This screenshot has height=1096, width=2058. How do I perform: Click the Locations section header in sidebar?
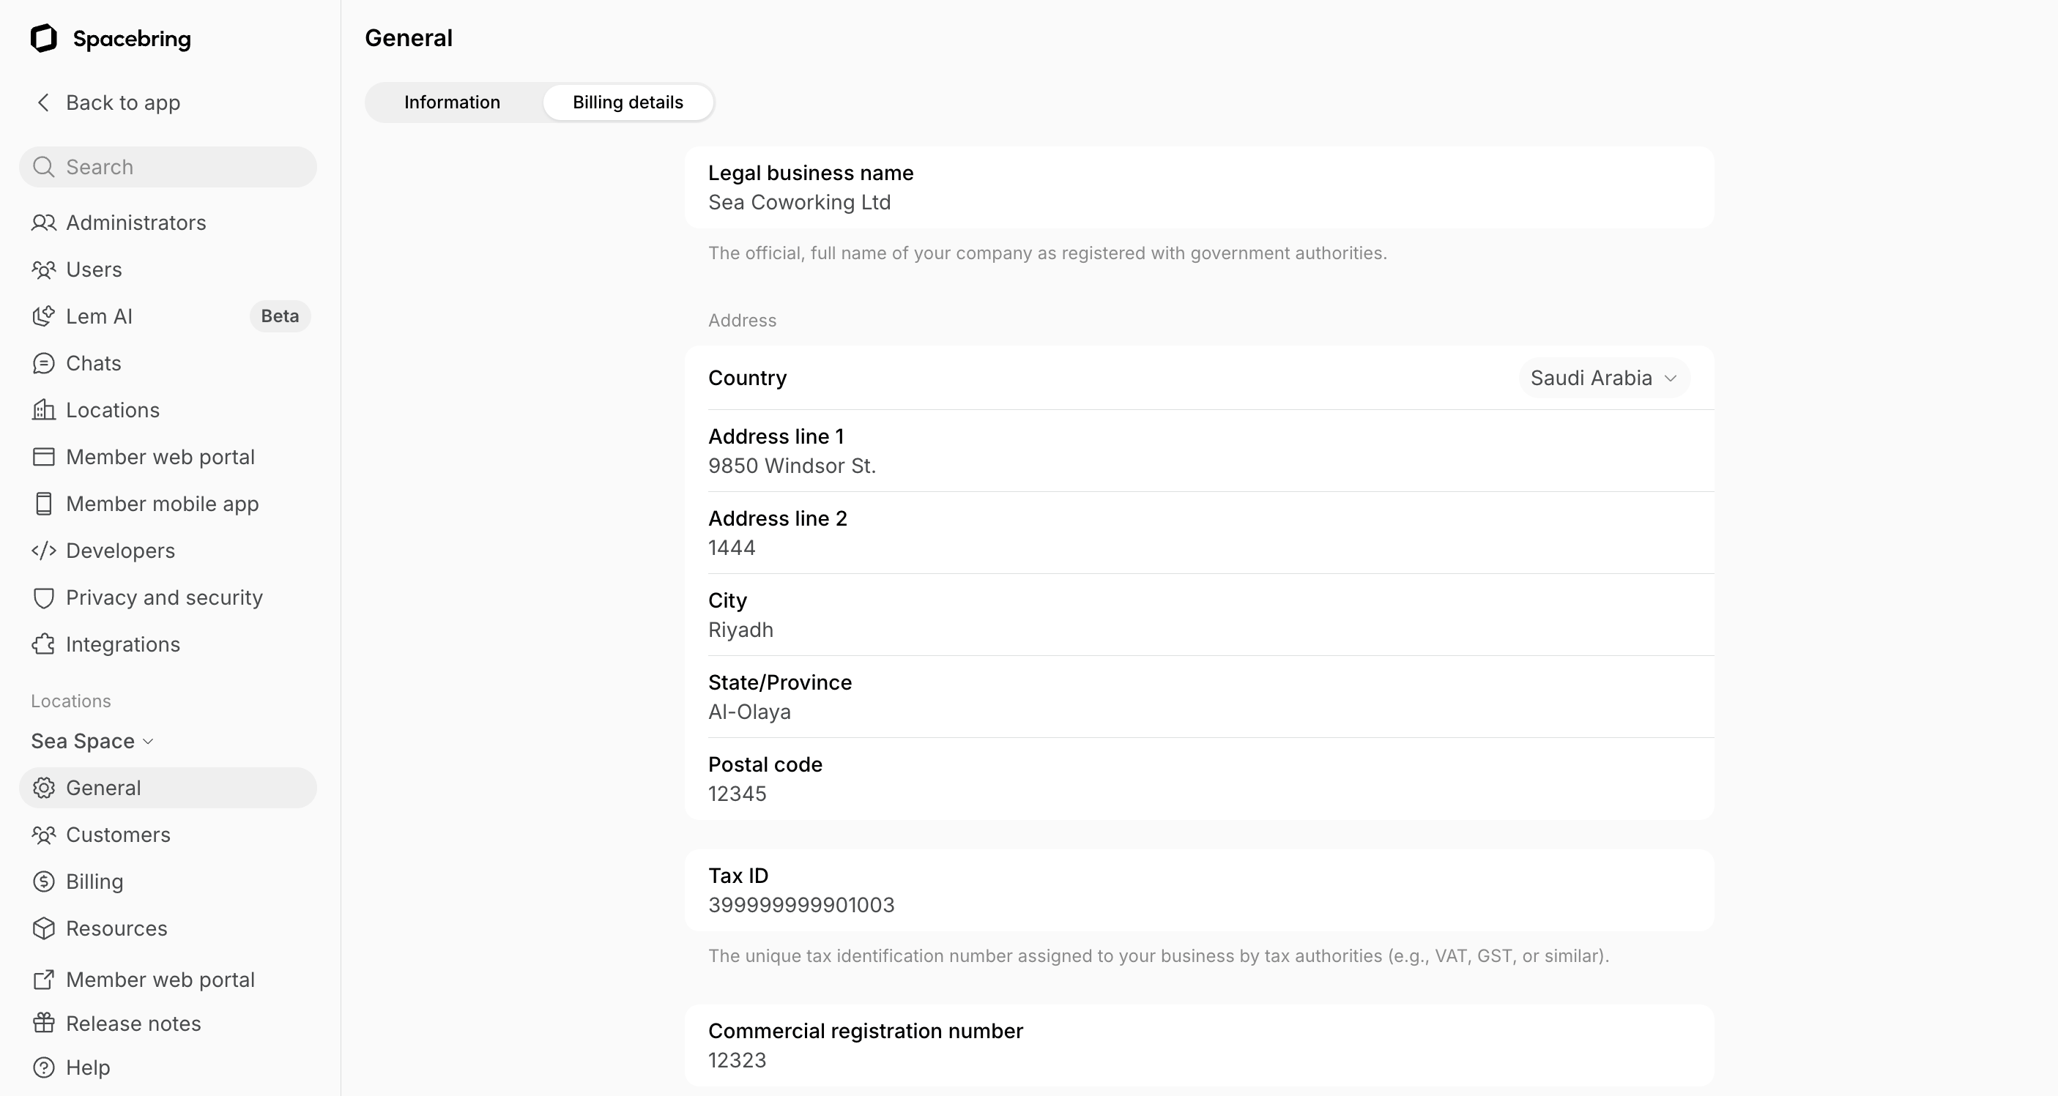[x=71, y=701]
